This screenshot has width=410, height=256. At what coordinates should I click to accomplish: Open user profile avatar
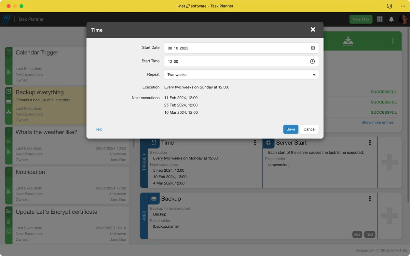pos(403,19)
